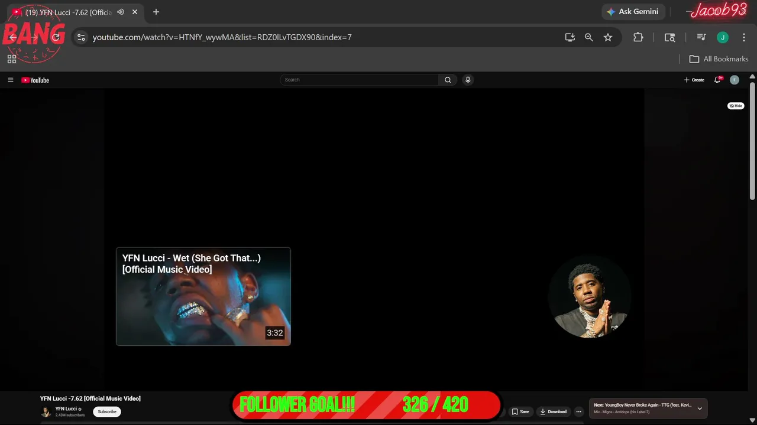Open the tab search icon in Chrome toolbar
The image size is (757, 425).
click(669, 37)
